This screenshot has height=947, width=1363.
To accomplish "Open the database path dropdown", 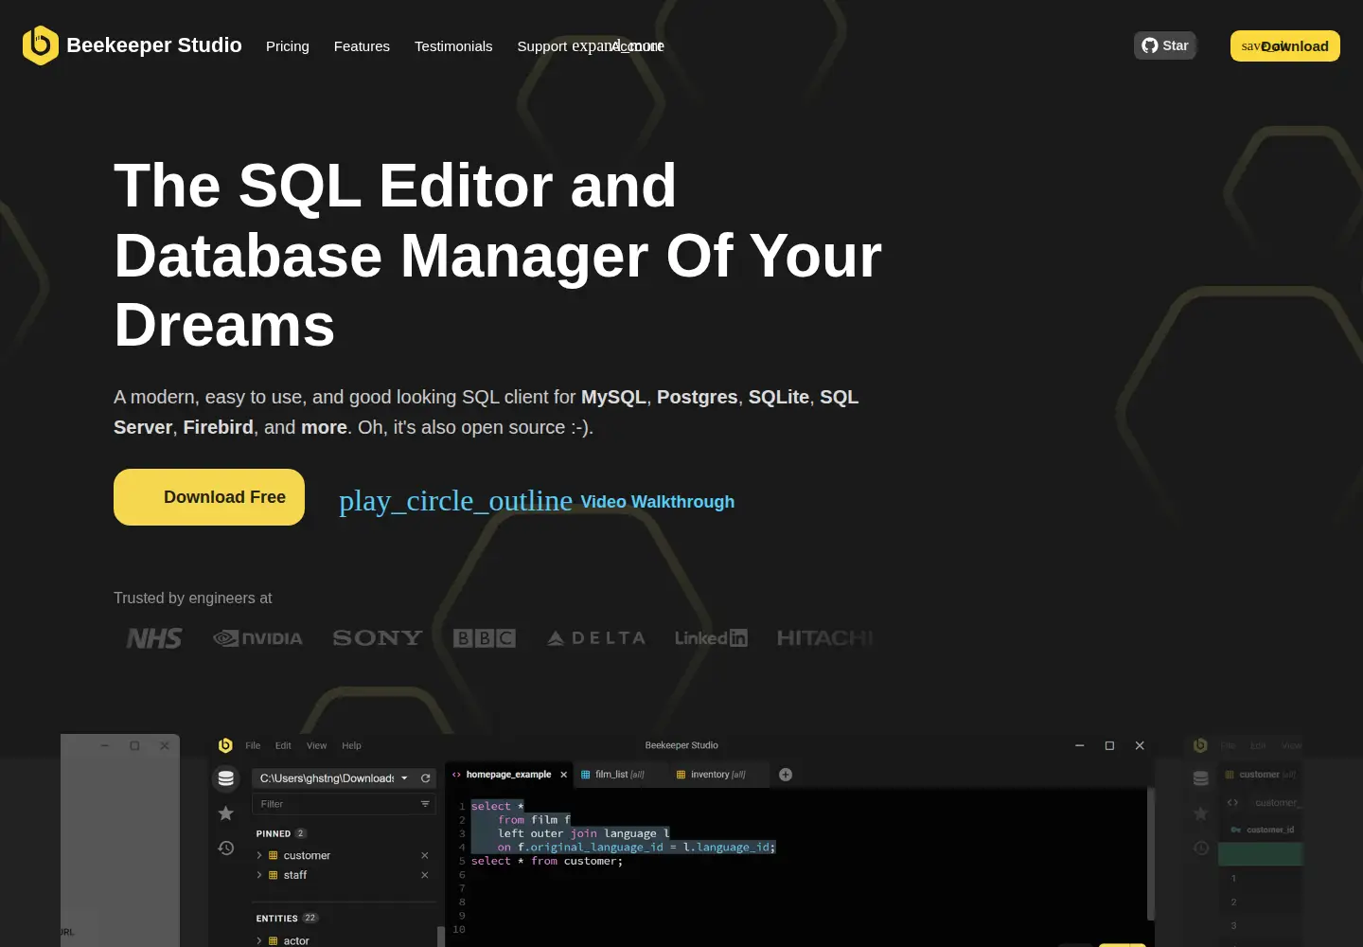I will pos(333,778).
